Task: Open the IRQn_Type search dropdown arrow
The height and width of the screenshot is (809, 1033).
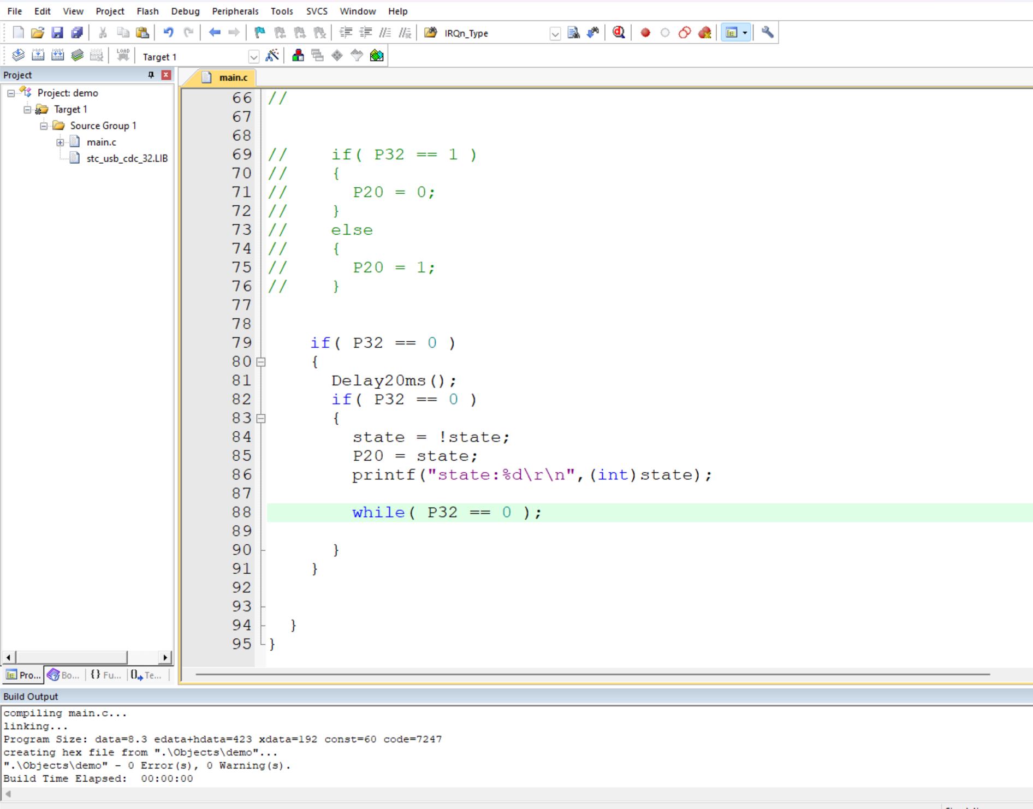Action: tap(555, 33)
